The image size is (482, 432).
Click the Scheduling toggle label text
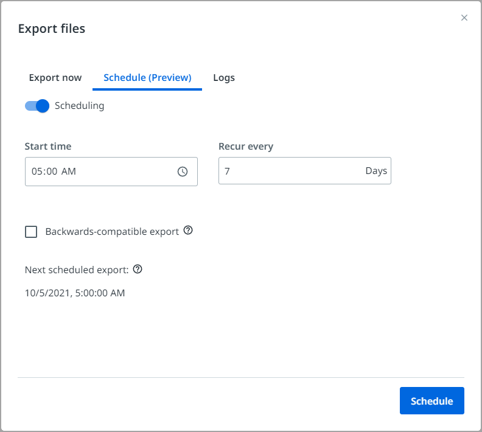79,106
